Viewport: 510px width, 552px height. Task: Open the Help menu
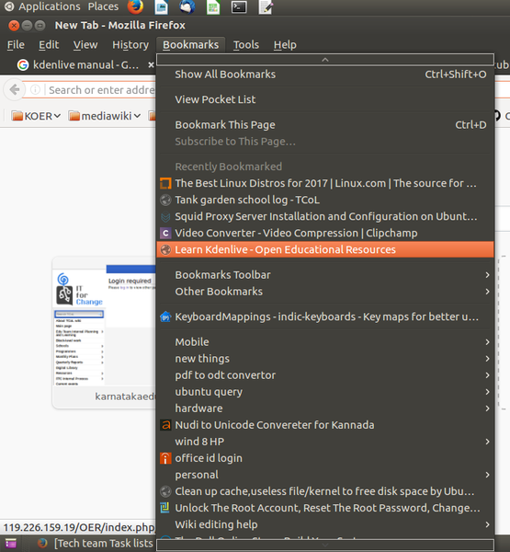(285, 45)
